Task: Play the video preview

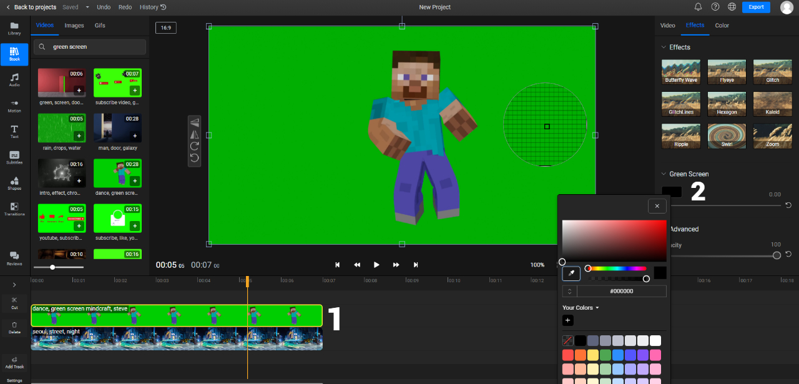Action: 376,265
